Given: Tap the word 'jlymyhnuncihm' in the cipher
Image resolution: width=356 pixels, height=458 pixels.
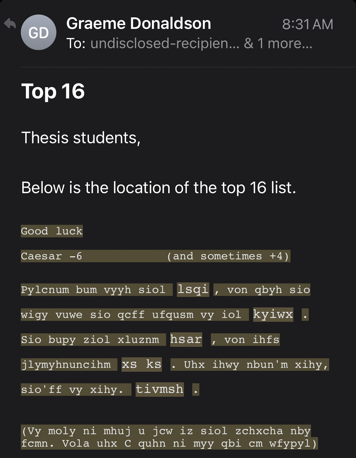Looking at the screenshot, I should coord(66,364).
